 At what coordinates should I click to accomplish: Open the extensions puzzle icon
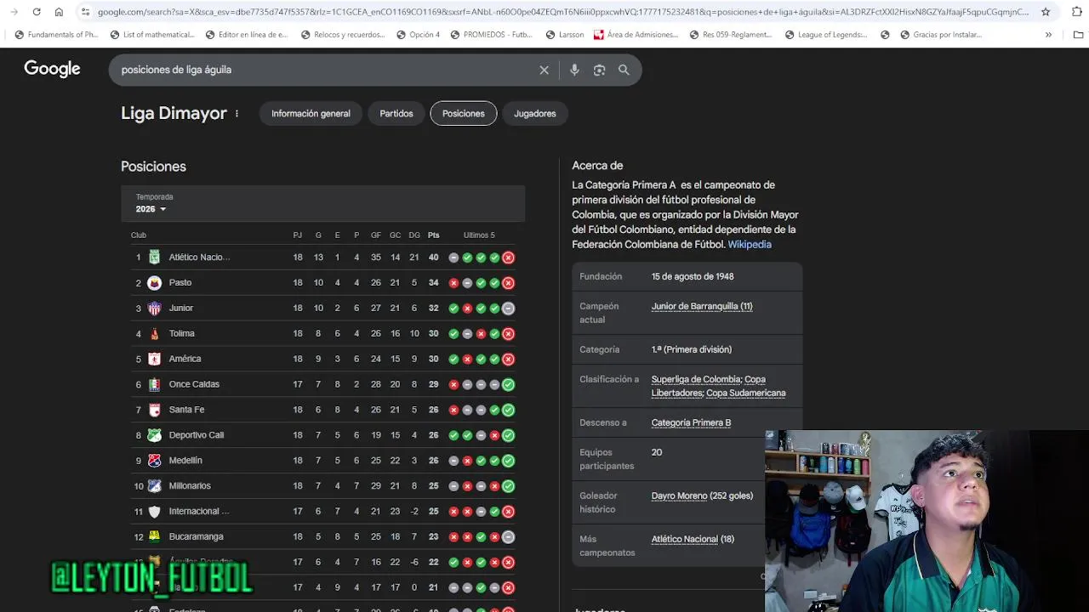1077,12
